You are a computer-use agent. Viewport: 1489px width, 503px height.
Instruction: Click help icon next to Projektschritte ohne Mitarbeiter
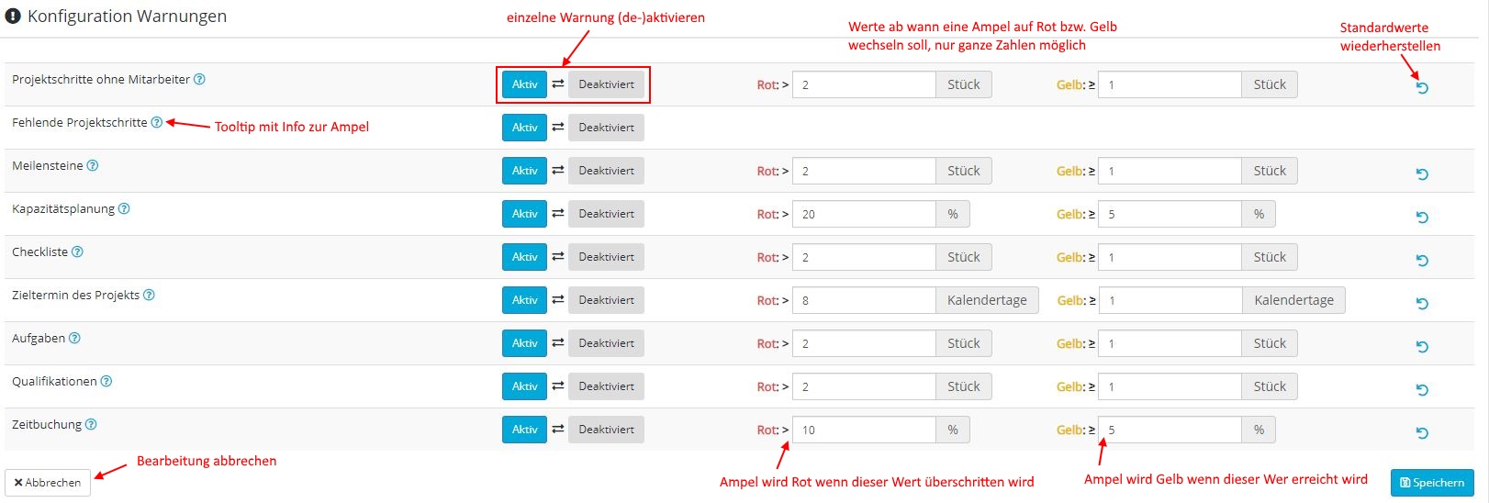(x=199, y=80)
